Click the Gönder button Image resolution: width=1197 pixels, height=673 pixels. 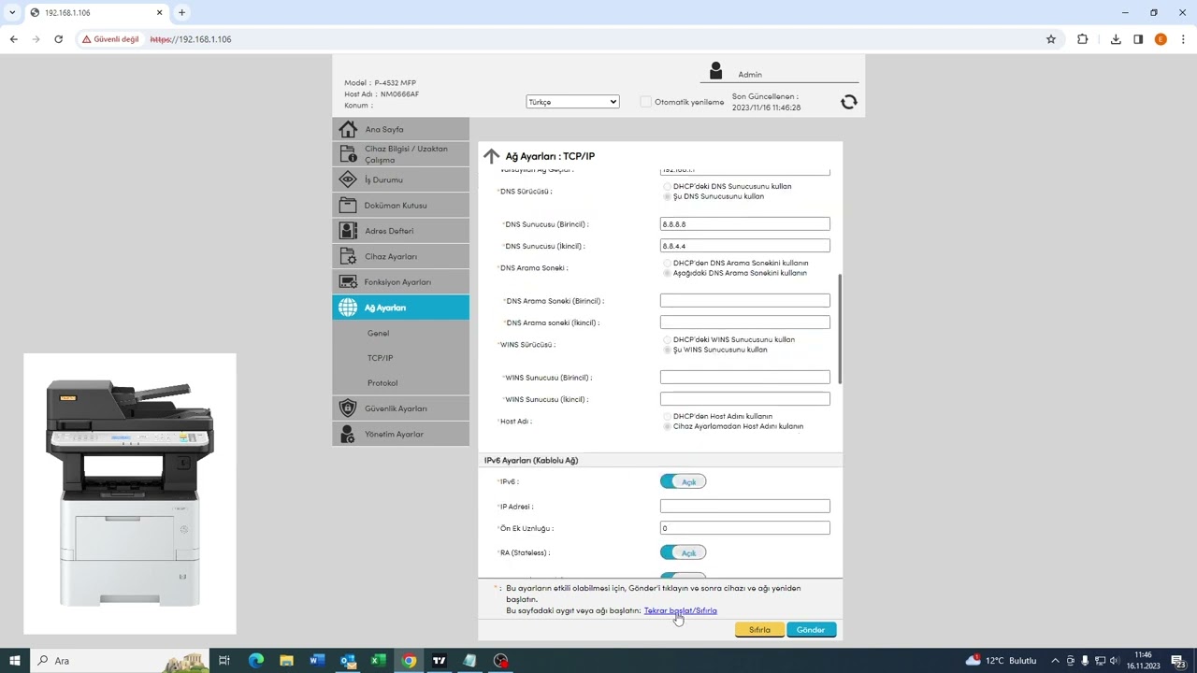click(811, 630)
